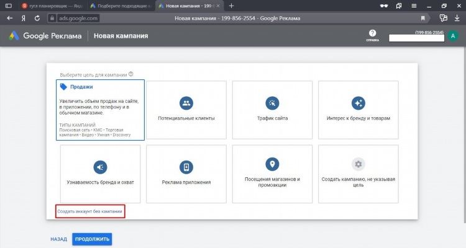Click the Google Ads logo

pyautogui.click(x=14, y=36)
